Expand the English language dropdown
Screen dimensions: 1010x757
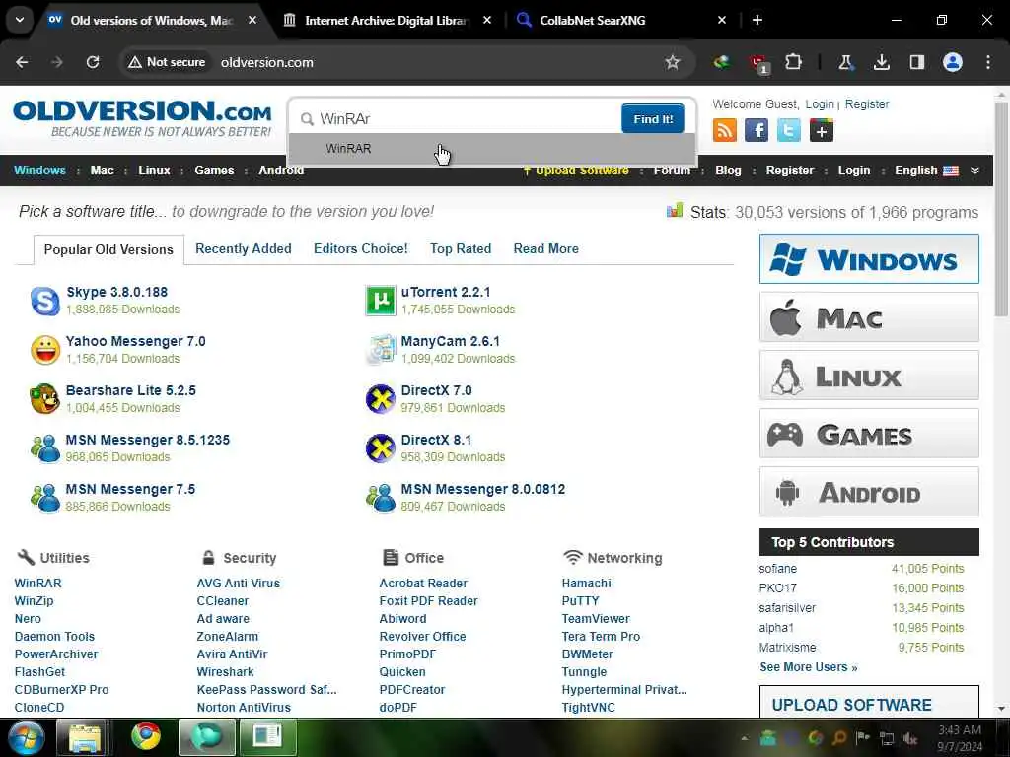[926, 171]
